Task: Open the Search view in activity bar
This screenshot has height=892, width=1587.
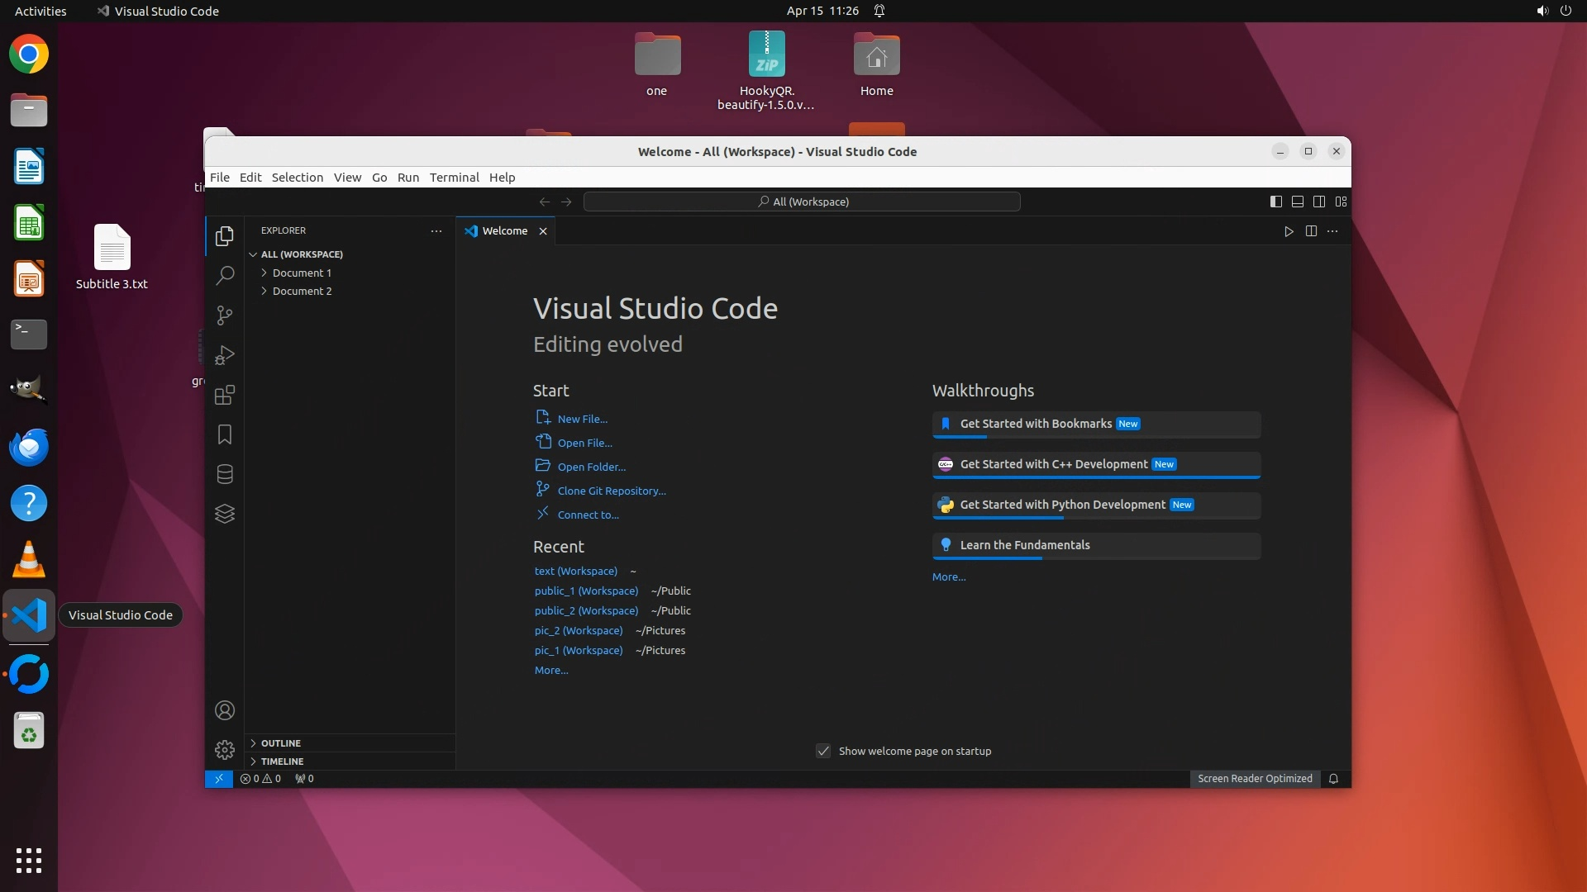Action: (x=224, y=275)
